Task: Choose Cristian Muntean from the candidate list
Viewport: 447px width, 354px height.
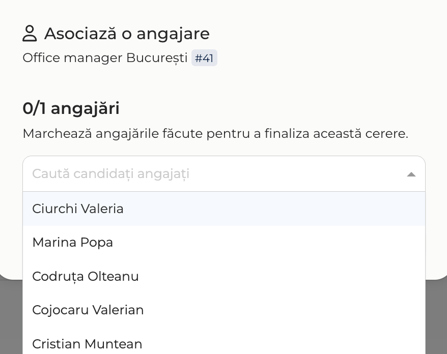Action: pos(224,342)
